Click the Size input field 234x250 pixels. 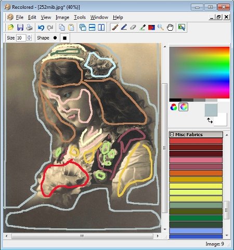[x=21, y=38]
